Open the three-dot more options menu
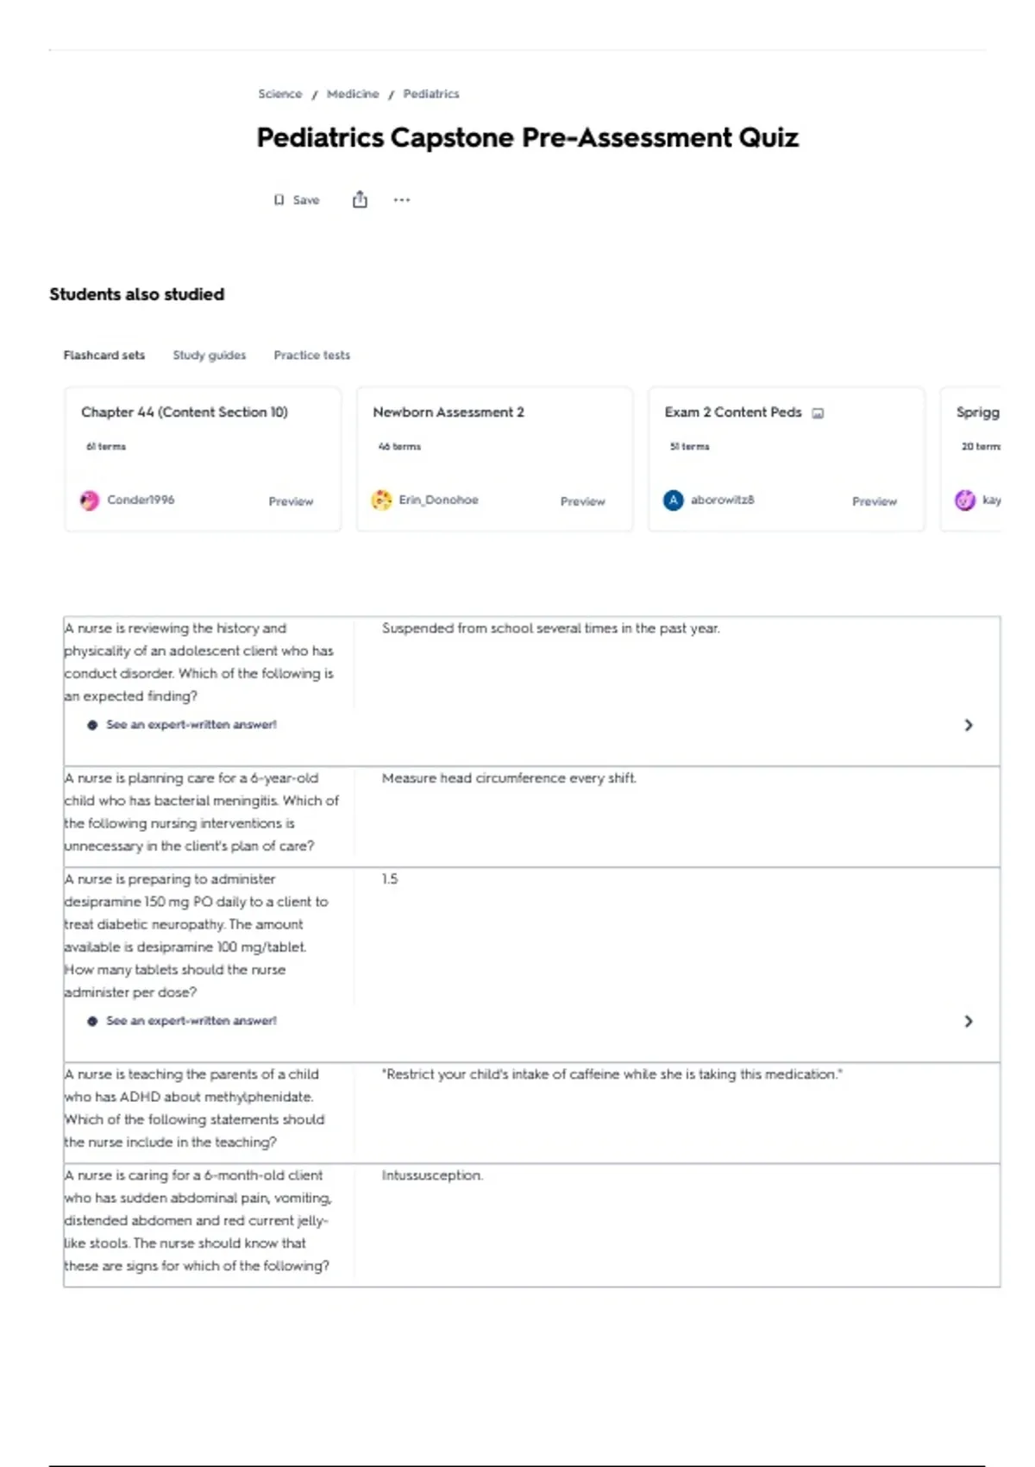 [x=402, y=200]
